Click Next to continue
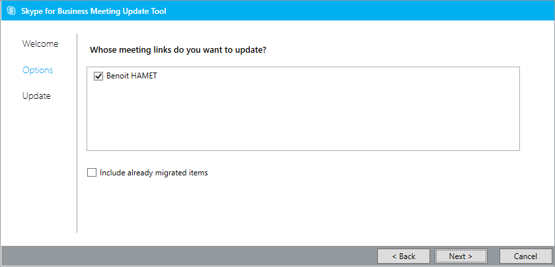555x267 pixels. coord(461,256)
